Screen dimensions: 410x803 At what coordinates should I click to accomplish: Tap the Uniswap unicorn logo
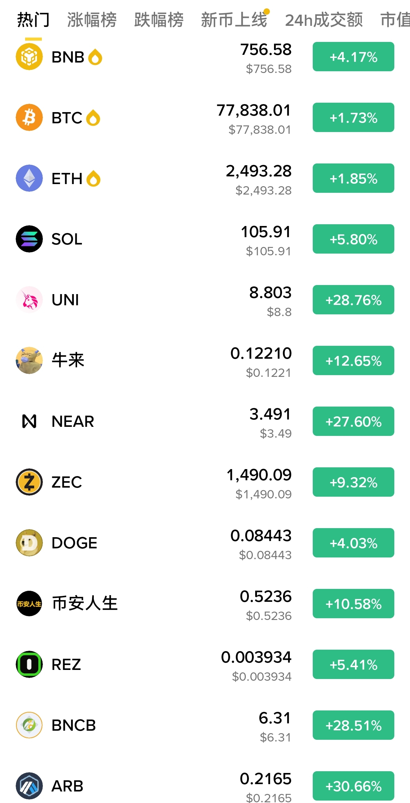[x=29, y=300]
